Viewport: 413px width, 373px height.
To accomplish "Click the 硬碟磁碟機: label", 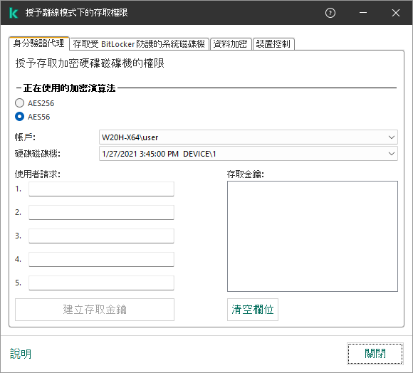I will coord(38,154).
